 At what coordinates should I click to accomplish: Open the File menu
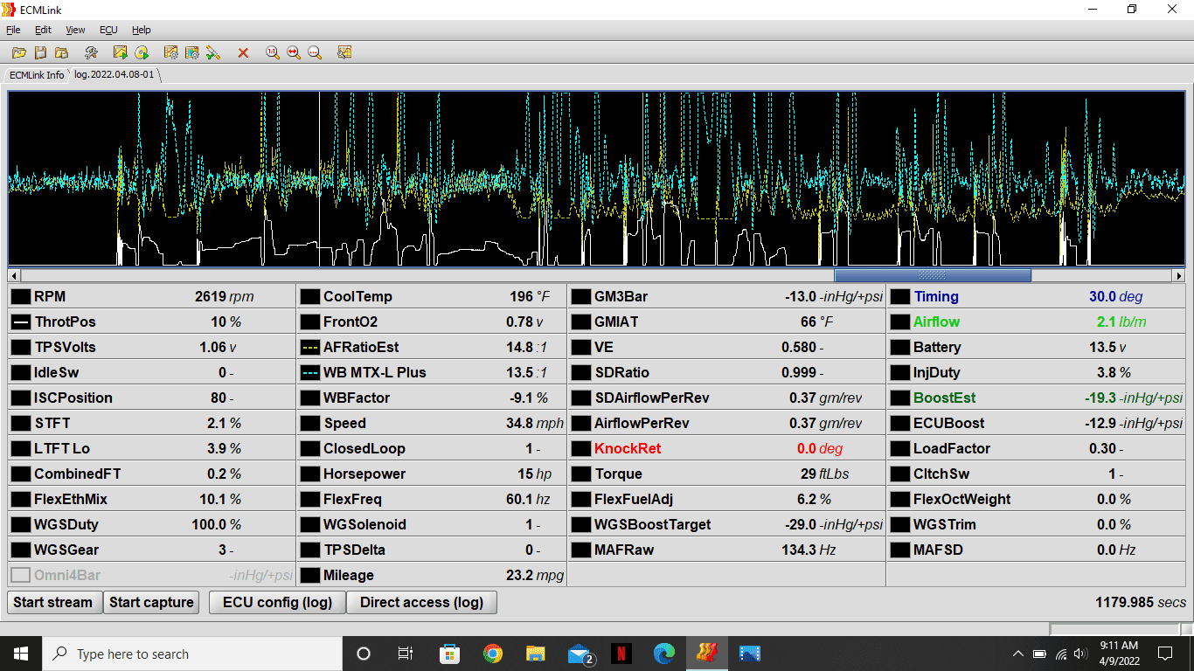click(13, 30)
